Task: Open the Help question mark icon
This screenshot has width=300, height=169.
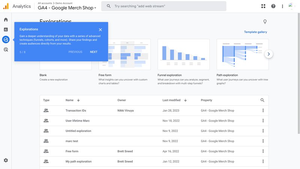Action: click(x=273, y=6)
